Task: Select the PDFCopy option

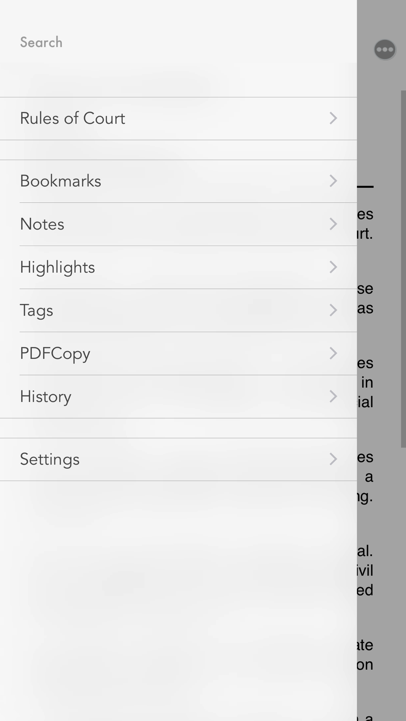Action: pyautogui.click(x=55, y=354)
